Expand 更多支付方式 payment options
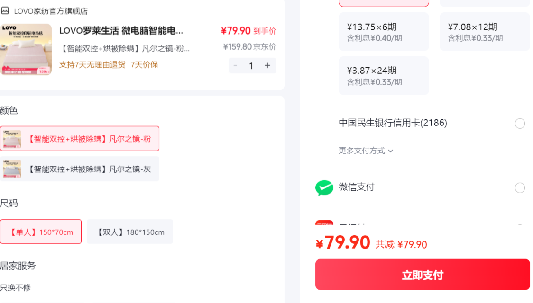Screen dimensions: 533x303 tap(366, 151)
